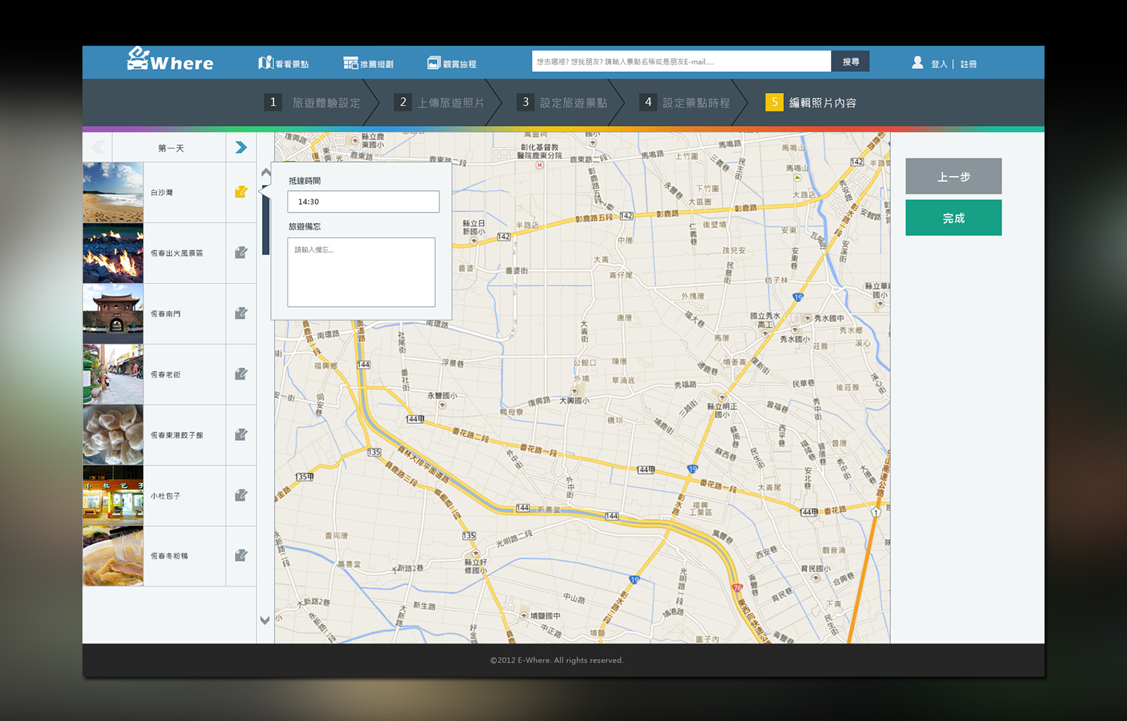Image resolution: width=1127 pixels, height=721 pixels.
Task: Click the edit icon for 恆春冬粉鴨
Action: coord(241,556)
